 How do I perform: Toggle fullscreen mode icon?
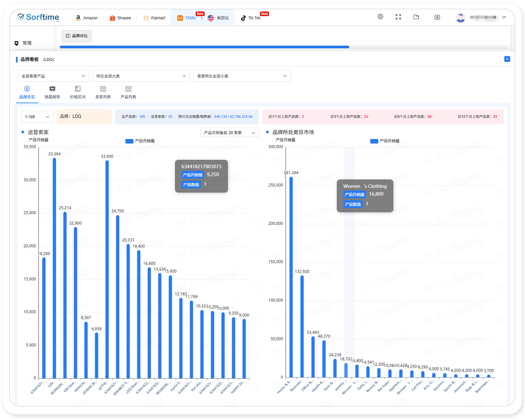click(398, 17)
